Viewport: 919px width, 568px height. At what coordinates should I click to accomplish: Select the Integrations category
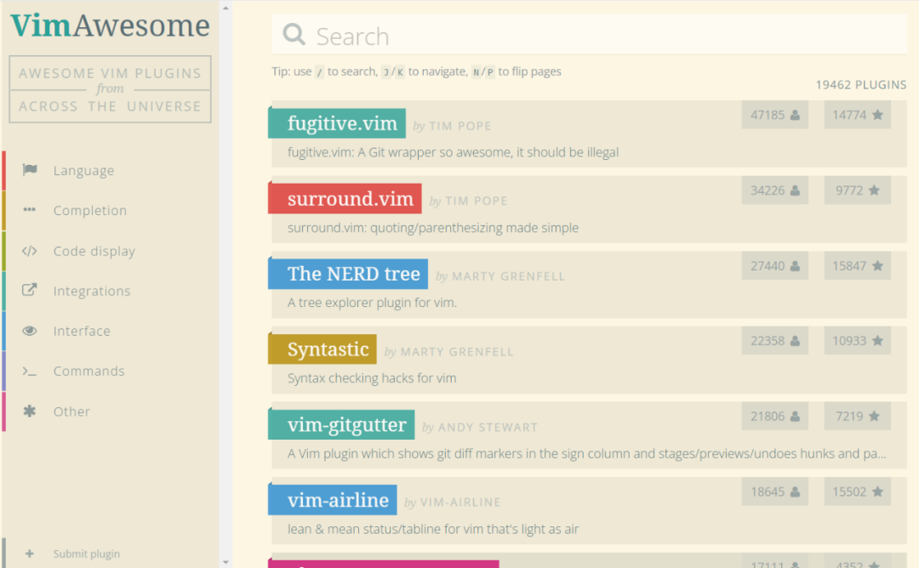click(92, 291)
